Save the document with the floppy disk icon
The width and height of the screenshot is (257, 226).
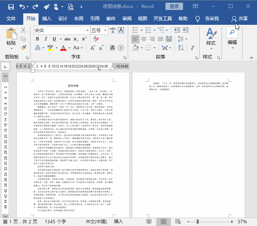tap(11, 7)
